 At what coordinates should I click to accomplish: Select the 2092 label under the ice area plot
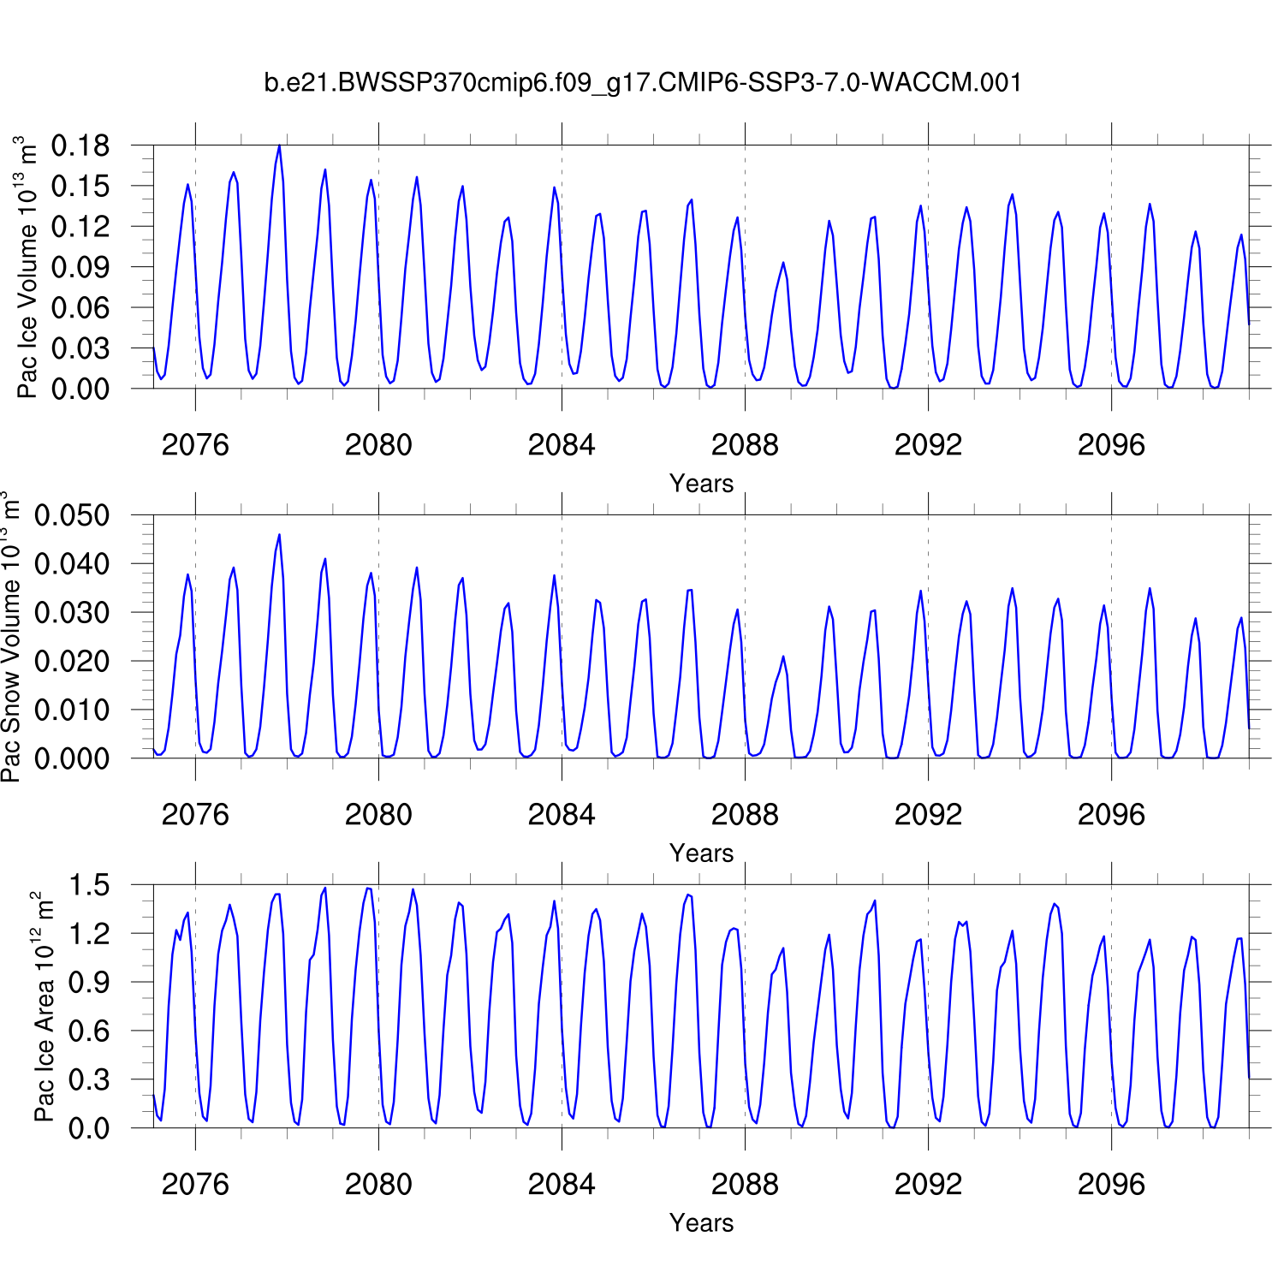(x=928, y=1185)
